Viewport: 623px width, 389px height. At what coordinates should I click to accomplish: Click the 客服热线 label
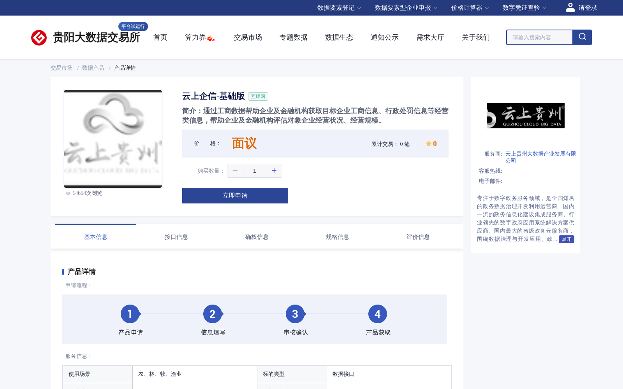pos(491,171)
